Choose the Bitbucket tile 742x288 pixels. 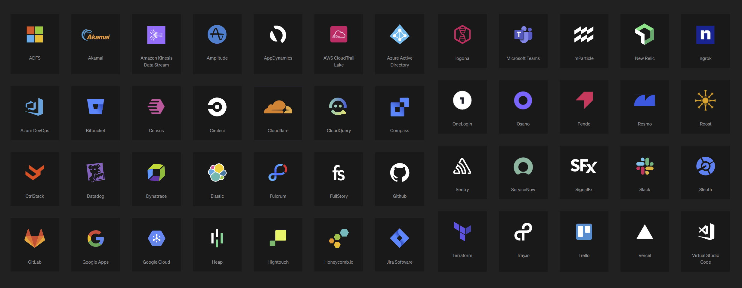96,113
